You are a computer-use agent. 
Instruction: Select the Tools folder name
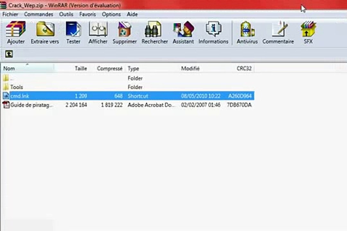(x=17, y=87)
